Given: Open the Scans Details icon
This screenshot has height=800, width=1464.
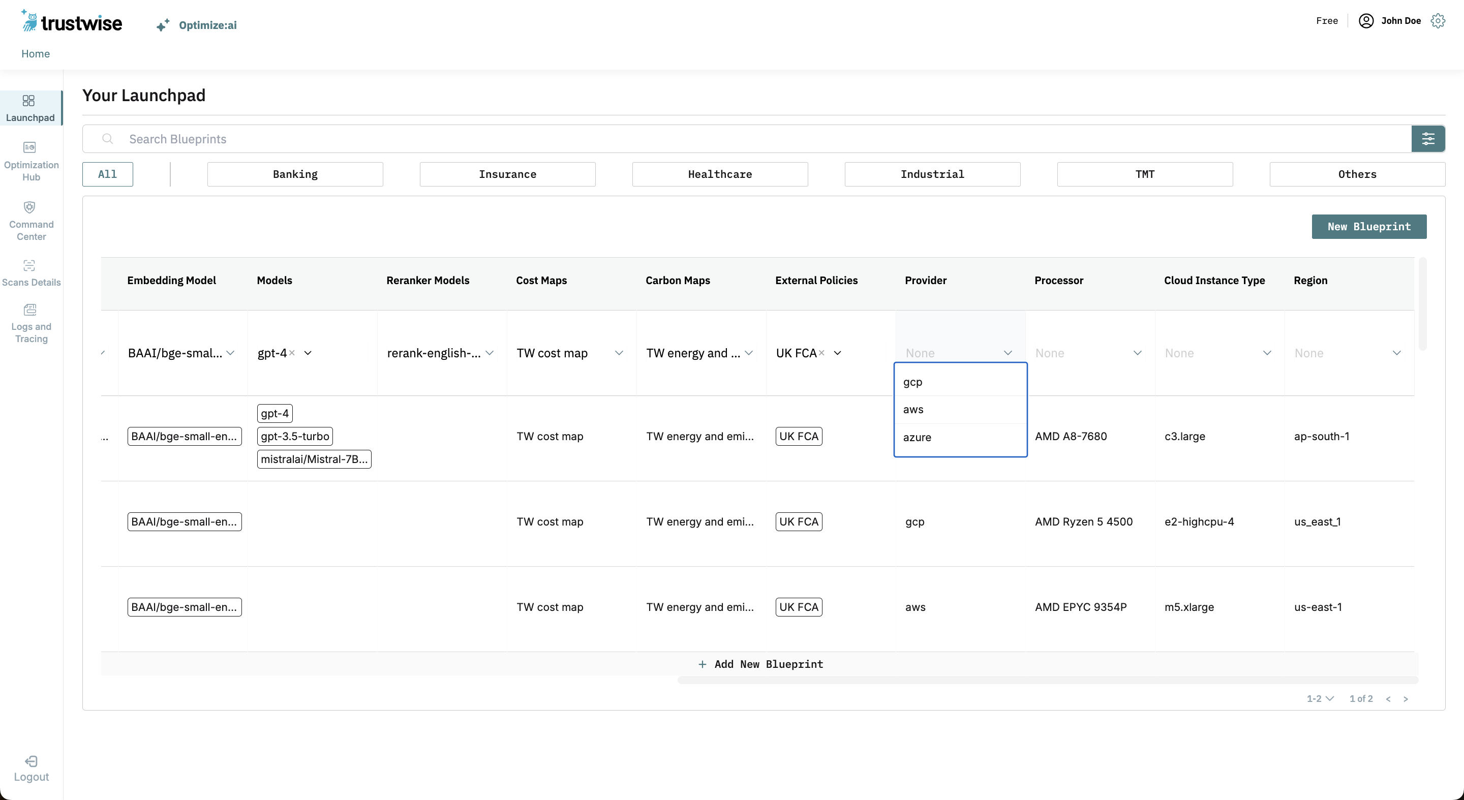Looking at the screenshot, I should tap(29, 265).
